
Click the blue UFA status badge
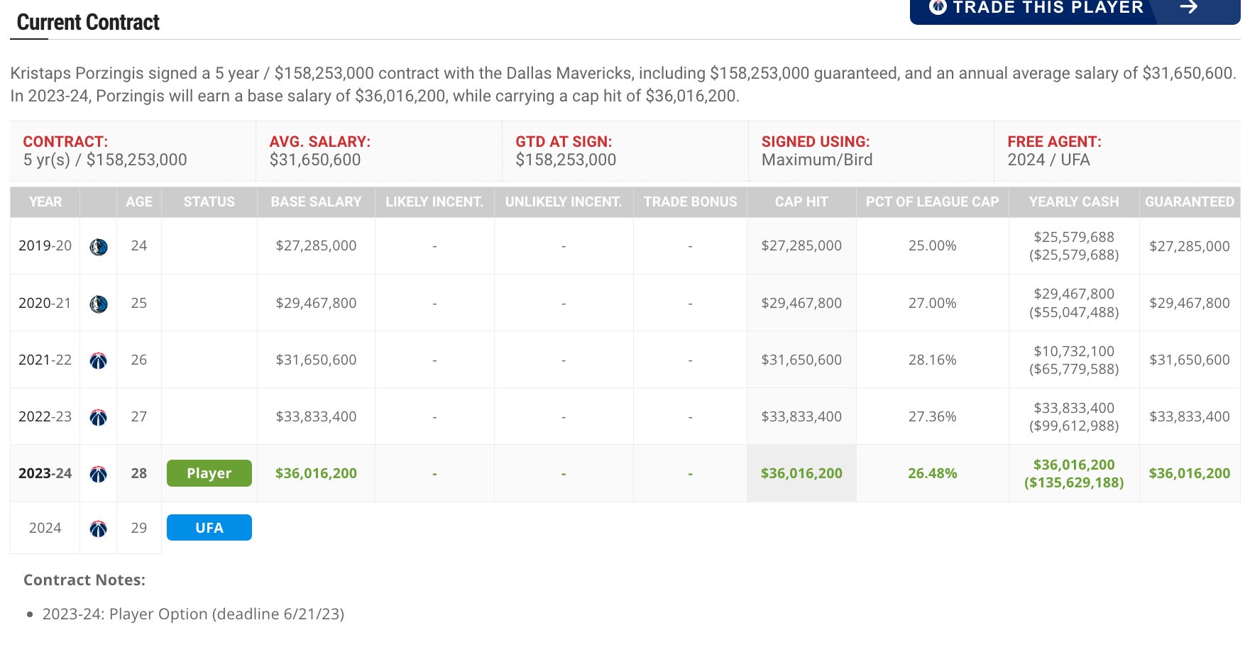tap(209, 528)
